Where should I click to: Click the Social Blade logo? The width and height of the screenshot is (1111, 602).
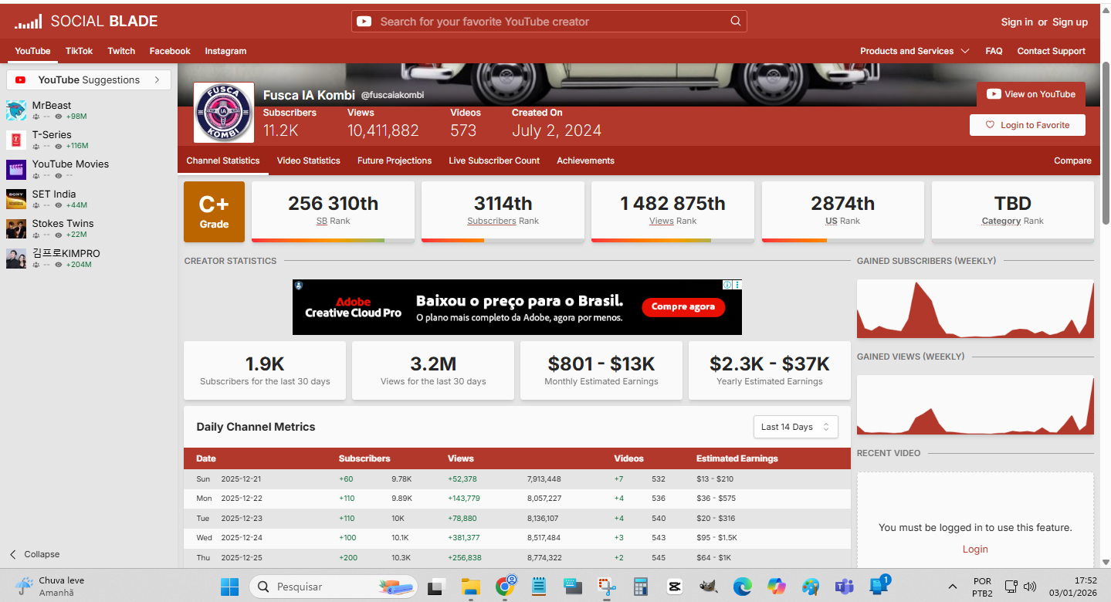coord(86,22)
